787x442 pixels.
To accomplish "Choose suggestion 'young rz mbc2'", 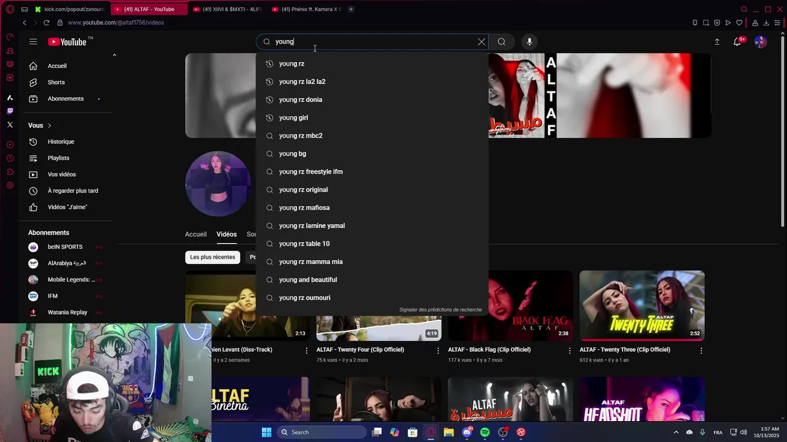I will [x=372, y=136].
